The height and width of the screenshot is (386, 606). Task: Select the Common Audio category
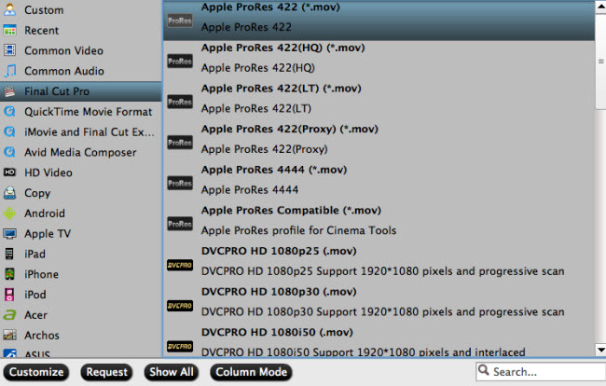tap(81, 71)
